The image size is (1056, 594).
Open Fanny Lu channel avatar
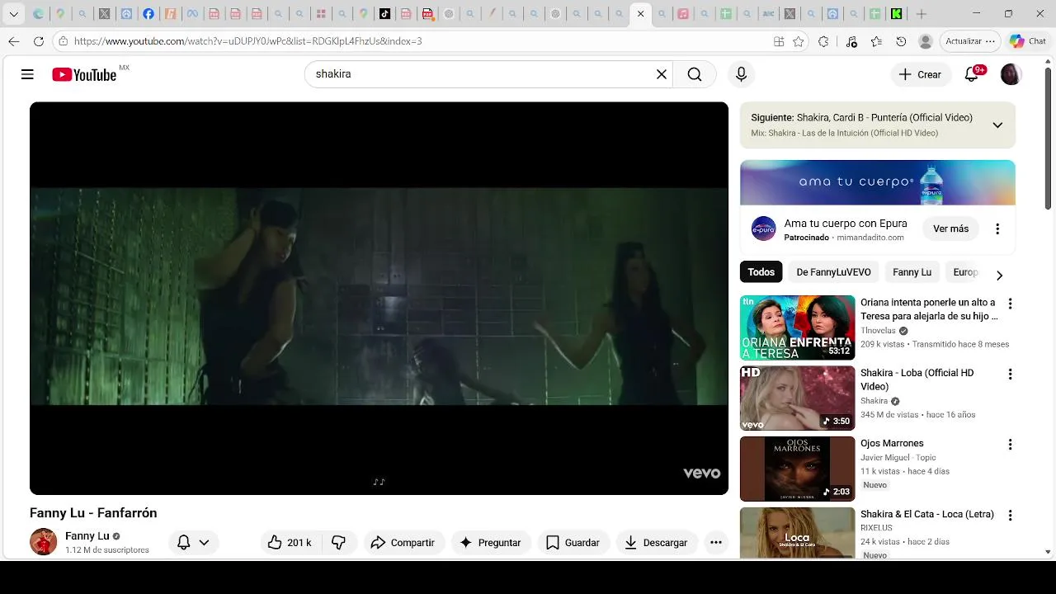(x=43, y=541)
